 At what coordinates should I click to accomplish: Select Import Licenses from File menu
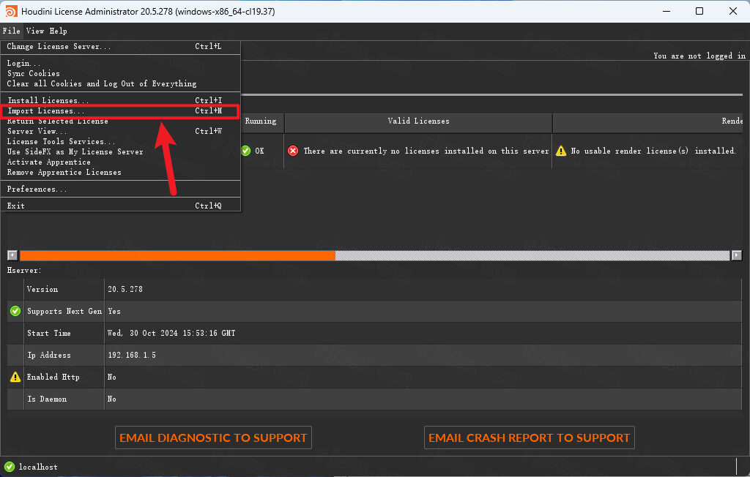[46, 111]
